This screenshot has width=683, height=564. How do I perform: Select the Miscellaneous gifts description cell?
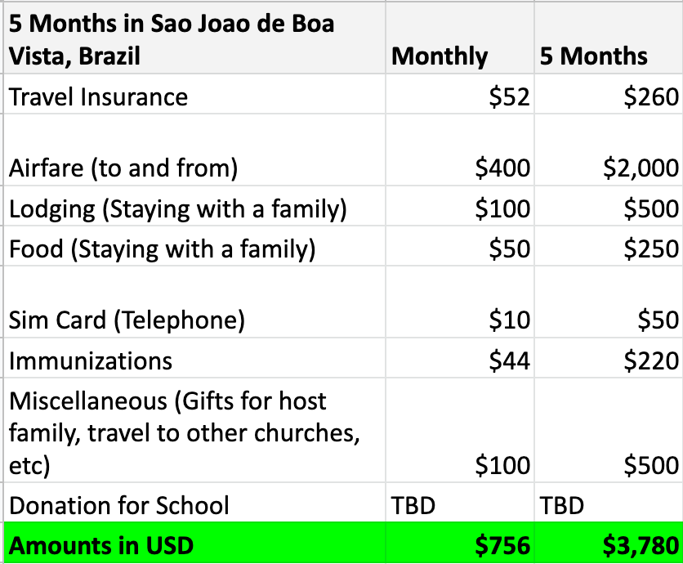tap(184, 433)
